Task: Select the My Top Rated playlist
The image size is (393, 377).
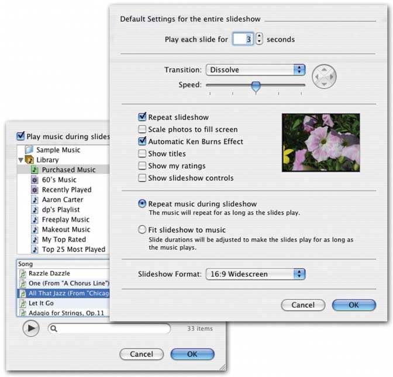Action: tap(63, 239)
